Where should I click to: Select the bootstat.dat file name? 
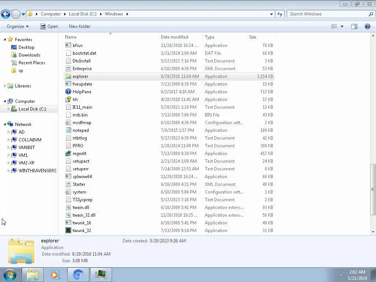pos(84,53)
